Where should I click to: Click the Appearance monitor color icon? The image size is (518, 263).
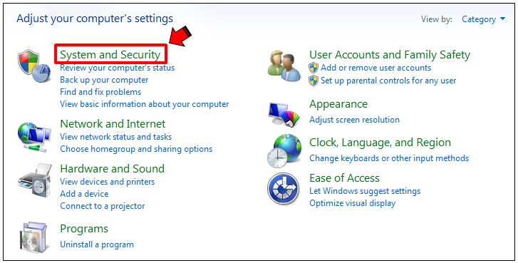pos(284,115)
